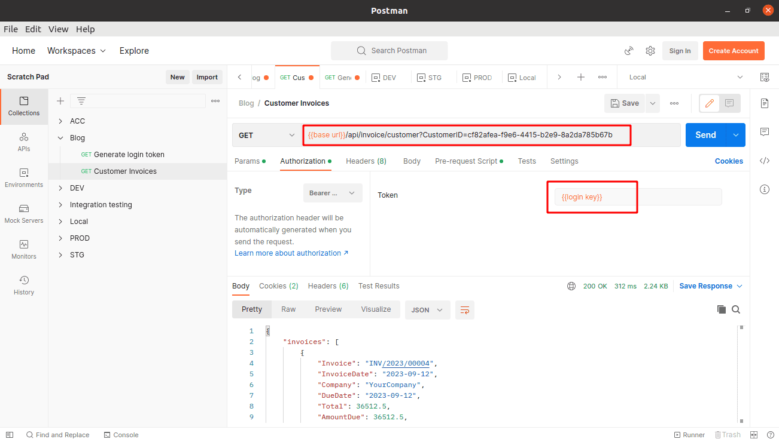Open Postman settings gear icon
This screenshot has height=442, width=779.
(650, 51)
